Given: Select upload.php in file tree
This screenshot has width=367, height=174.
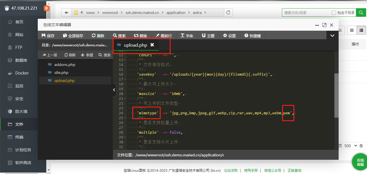Looking at the screenshot, I should (64, 80).
